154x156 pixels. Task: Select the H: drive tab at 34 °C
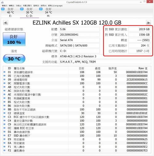click(x=48, y=12)
